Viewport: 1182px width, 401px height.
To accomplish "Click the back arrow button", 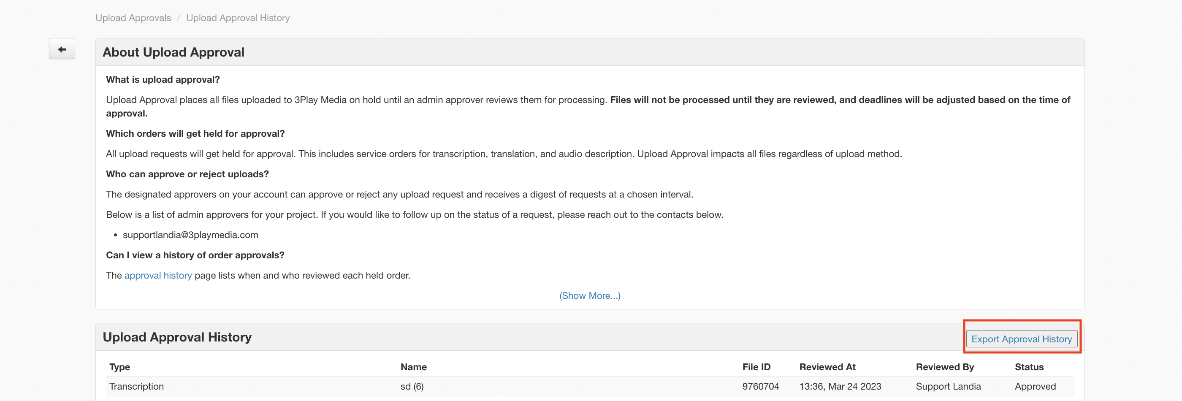I will tap(62, 49).
